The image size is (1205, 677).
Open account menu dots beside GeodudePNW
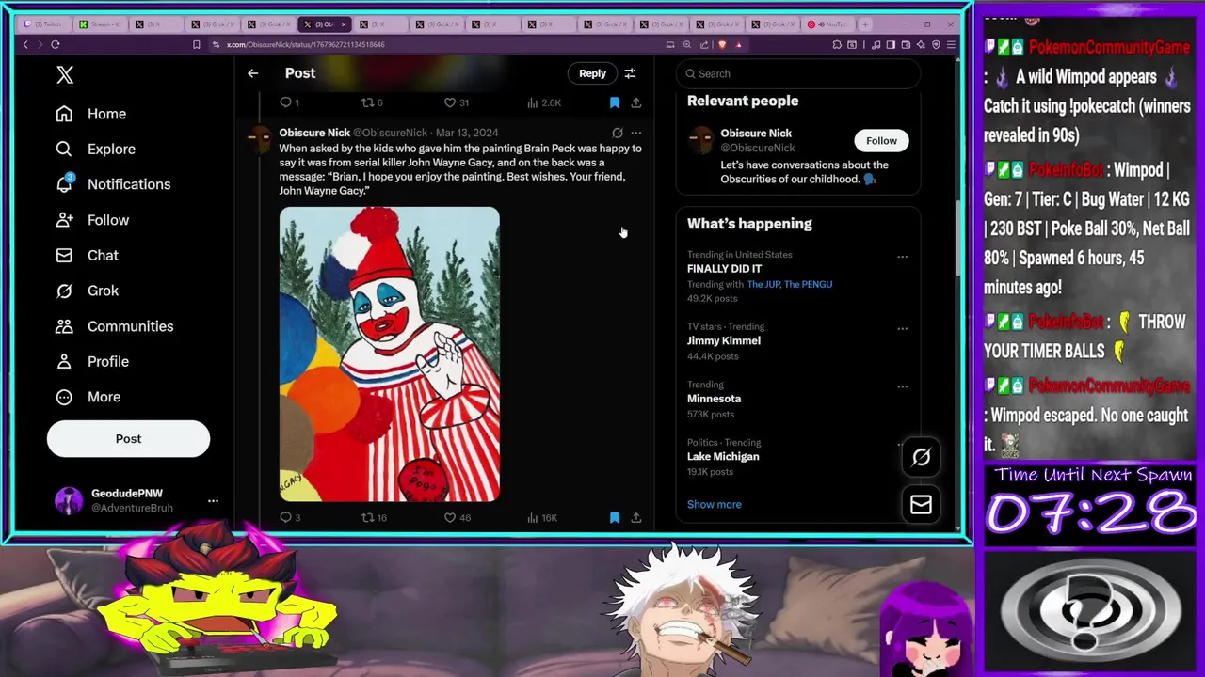click(213, 500)
